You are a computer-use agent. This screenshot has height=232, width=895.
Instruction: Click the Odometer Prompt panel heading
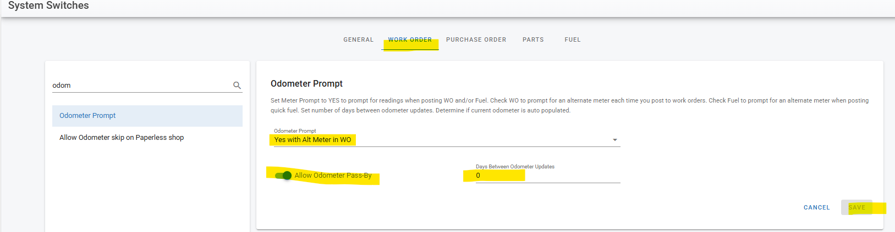tap(306, 83)
